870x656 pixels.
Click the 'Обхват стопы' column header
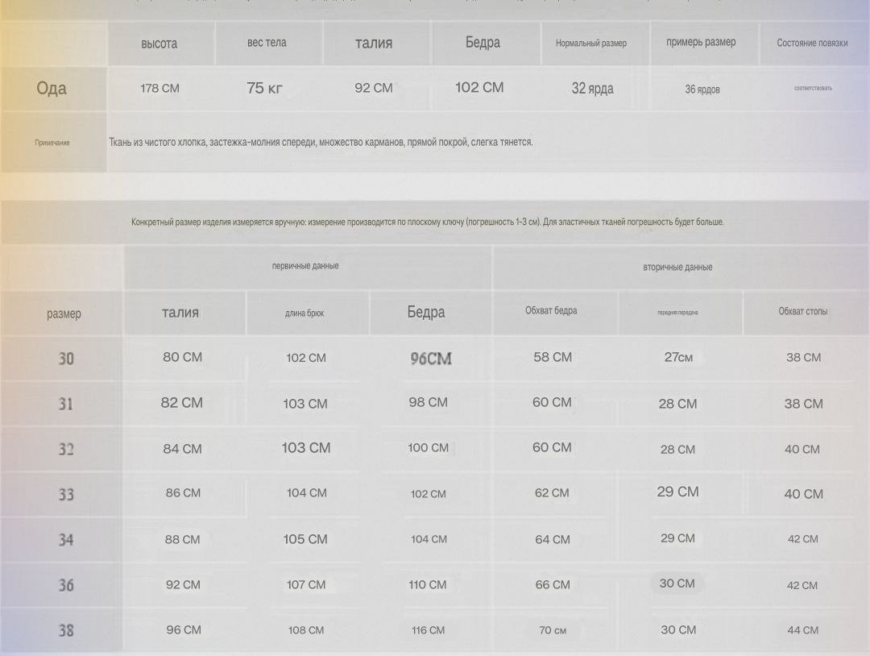coord(802,311)
